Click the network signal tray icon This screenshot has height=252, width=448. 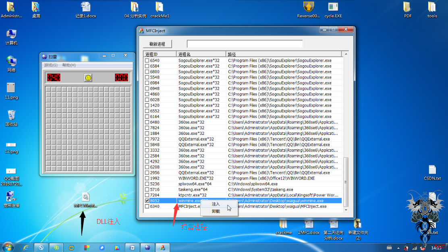[x=414, y=248]
